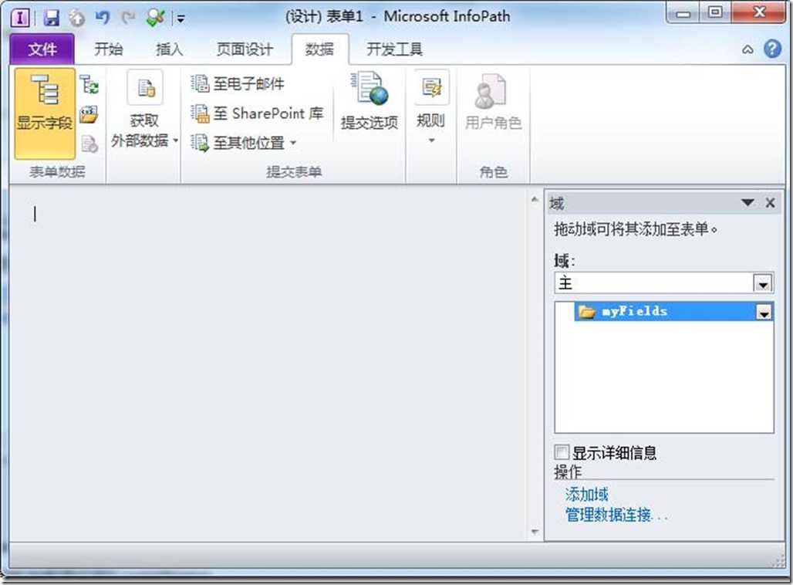Click the refresh fields icon in 表单数据 group

tap(89, 85)
